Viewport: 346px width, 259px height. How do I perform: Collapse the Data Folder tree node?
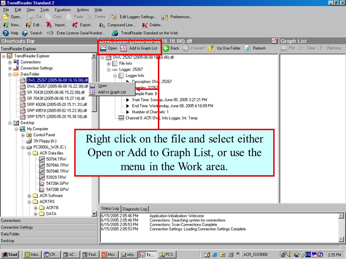click(x=10, y=74)
